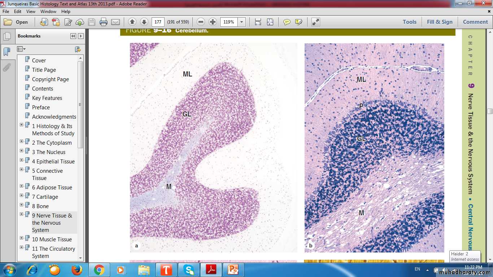Zoom in using the plus button

[213, 22]
